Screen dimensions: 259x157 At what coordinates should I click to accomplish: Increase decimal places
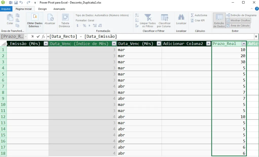point(95,26)
